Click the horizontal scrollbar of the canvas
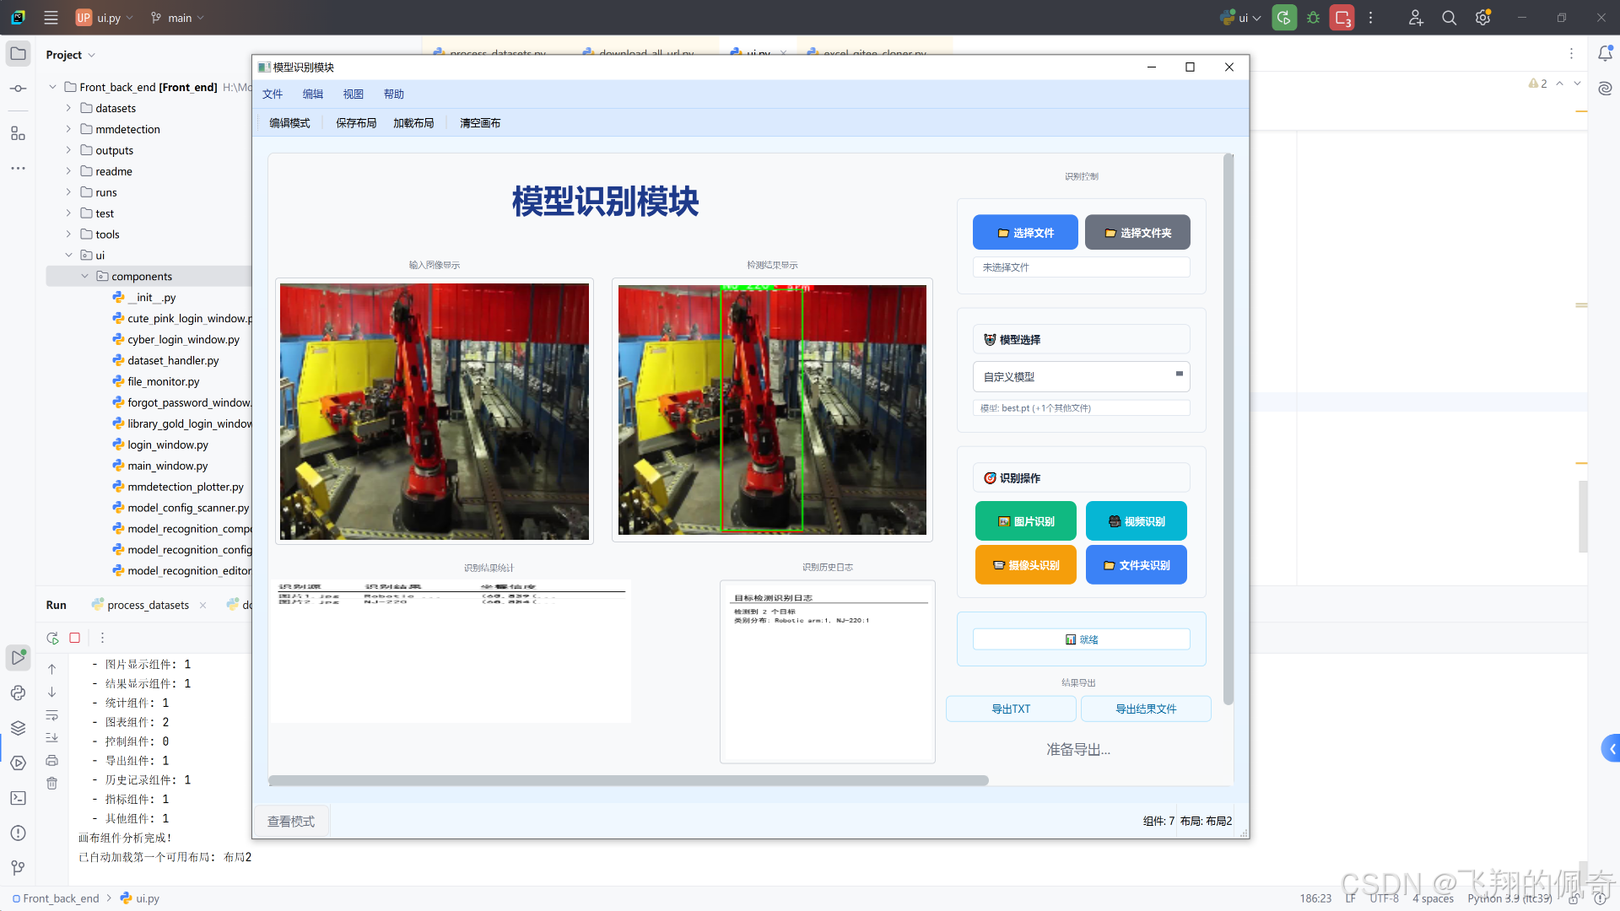Image resolution: width=1620 pixels, height=911 pixels. pyautogui.click(x=628, y=781)
